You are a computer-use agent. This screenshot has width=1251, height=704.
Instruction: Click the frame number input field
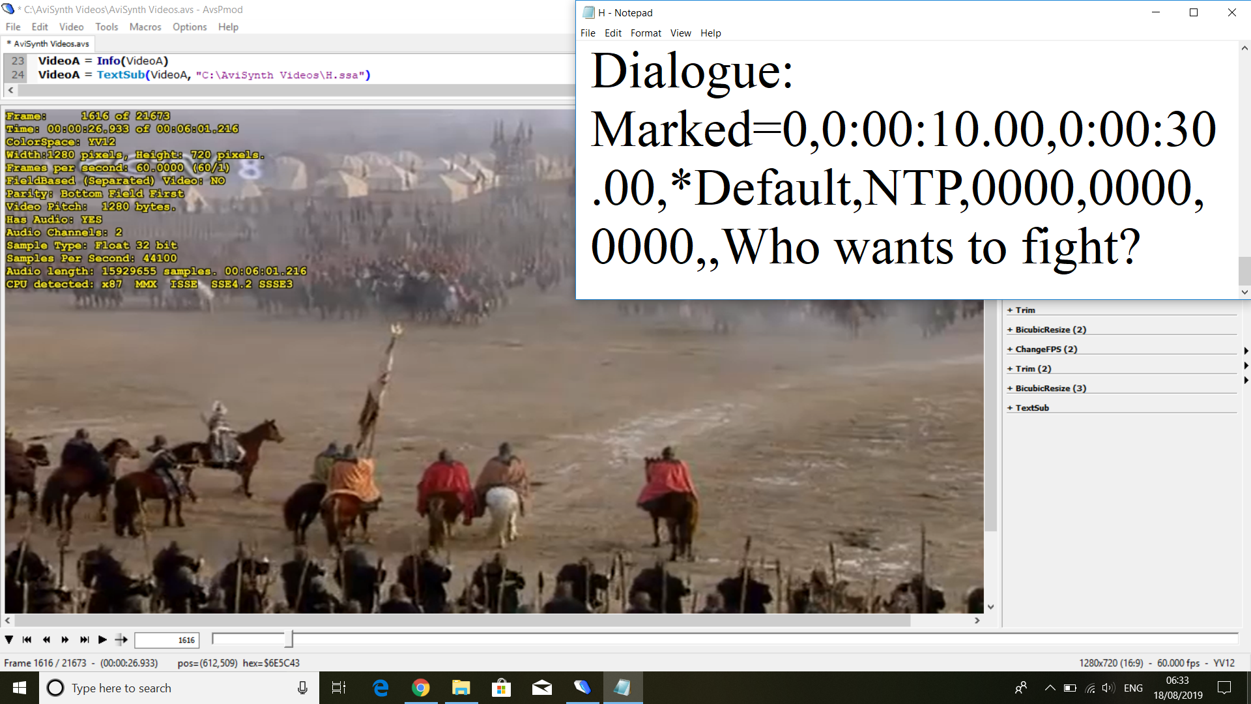[166, 640]
